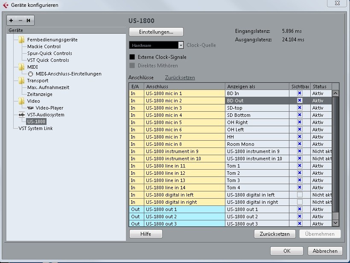The height and width of the screenshot is (263, 350).
Task: Click the OH Left name cell
Action: tap(257, 130)
